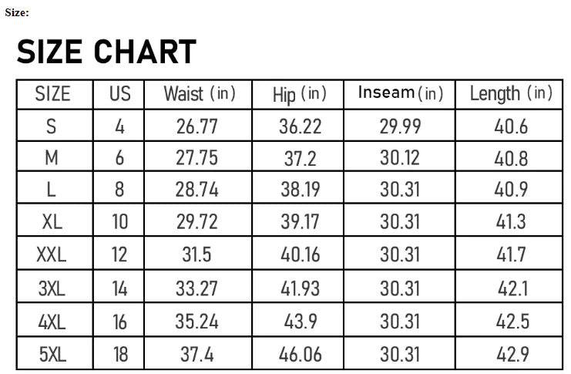Click the "Size:" label text

17,12
